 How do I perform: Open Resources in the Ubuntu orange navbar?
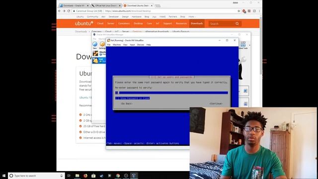(181, 23)
